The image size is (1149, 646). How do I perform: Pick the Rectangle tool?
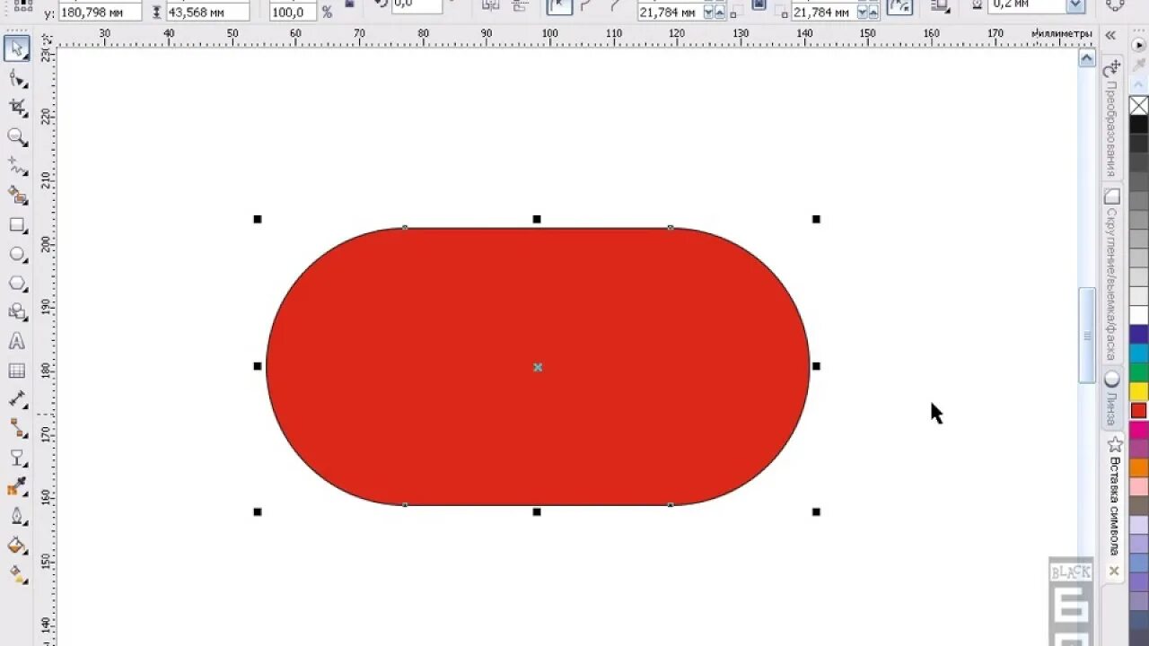[17, 225]
